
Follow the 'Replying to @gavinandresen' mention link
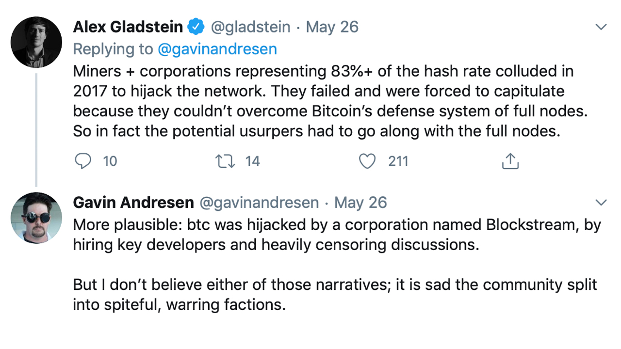217,49
